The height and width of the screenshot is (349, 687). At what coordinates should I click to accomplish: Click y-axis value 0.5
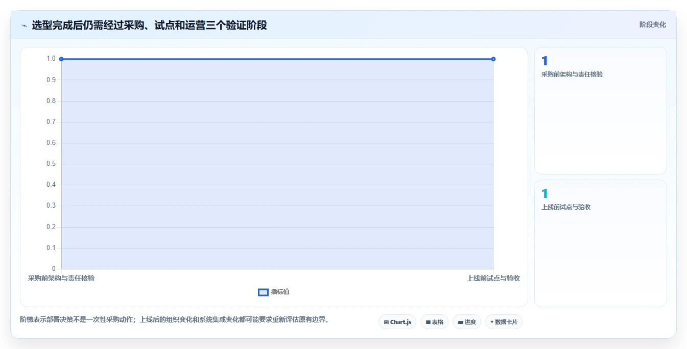pyautogui.click(x=51, y=164)
